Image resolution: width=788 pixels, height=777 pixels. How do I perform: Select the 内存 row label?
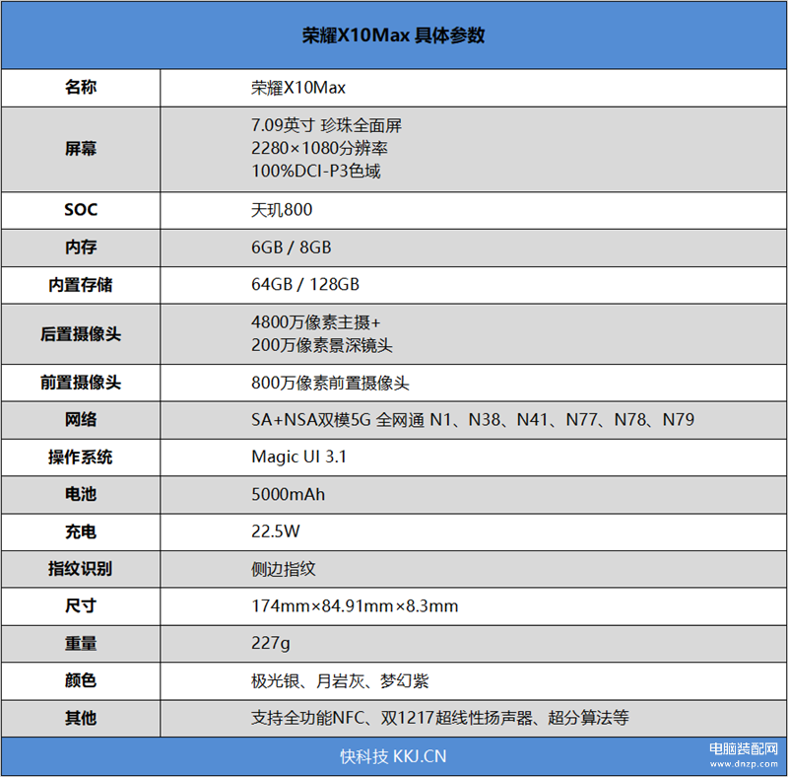[81, 247]
